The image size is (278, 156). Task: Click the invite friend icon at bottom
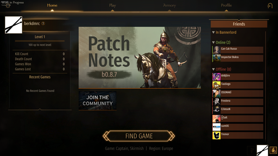click(x=252, y=150)
